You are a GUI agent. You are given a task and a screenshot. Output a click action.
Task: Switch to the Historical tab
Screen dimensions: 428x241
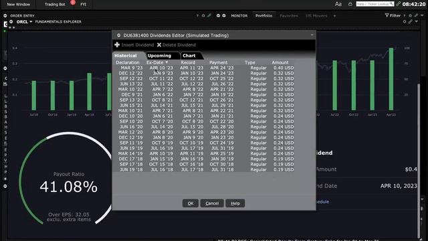[x=126, y=56]
